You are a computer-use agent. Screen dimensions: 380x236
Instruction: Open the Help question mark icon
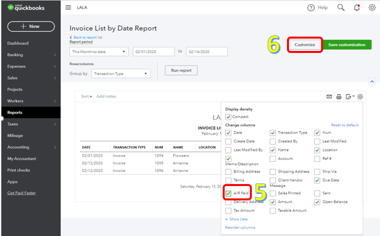point(311,8)
